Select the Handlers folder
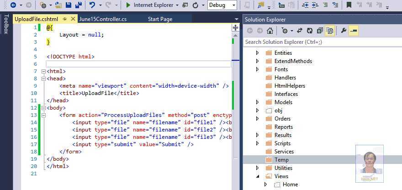Screen dimensions: 402x190 [285, 78]
